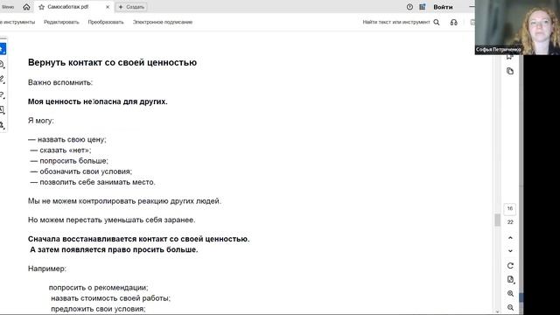Click the total pages number 22
Image resolution: width=560 pixels, height=315 pixels.
510,222
